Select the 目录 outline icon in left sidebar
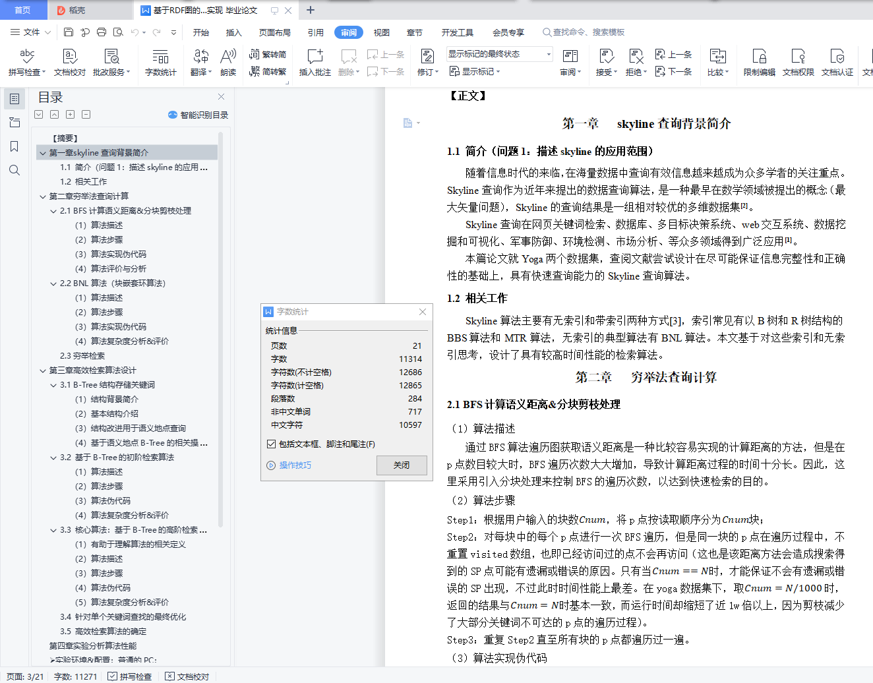The width and height of the screenshot is (873, 683). pos(15,99)
